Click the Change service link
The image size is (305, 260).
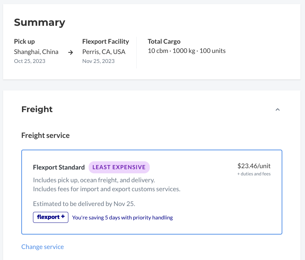(43, 247)
